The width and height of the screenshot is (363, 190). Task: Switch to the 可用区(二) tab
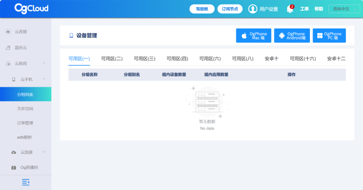pos(112,59)
